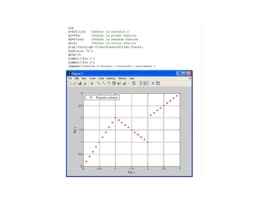Image resolution: width=270 pixels, height=202 pixels.
Task: Click the comment 'Defino la tercer funcion'
Action: tap(114, 43)
